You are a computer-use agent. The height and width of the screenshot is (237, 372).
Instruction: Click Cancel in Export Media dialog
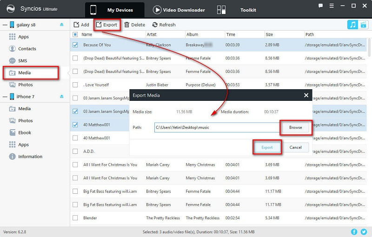[296, 147]
